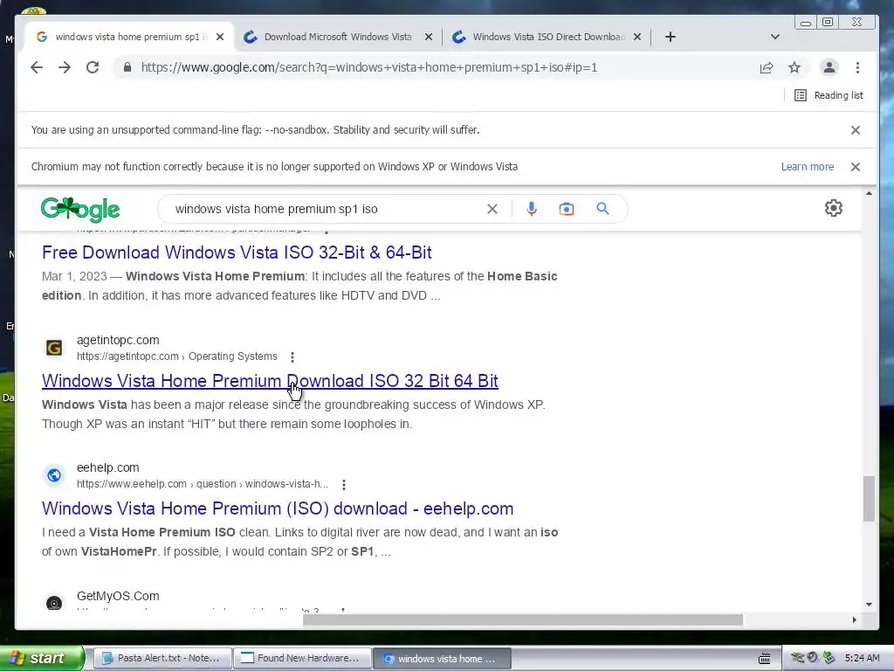Close the Download Microsoft Windows Vista tab
The height and width of the screenshot is (671, 894).
(x=429, y=37)
